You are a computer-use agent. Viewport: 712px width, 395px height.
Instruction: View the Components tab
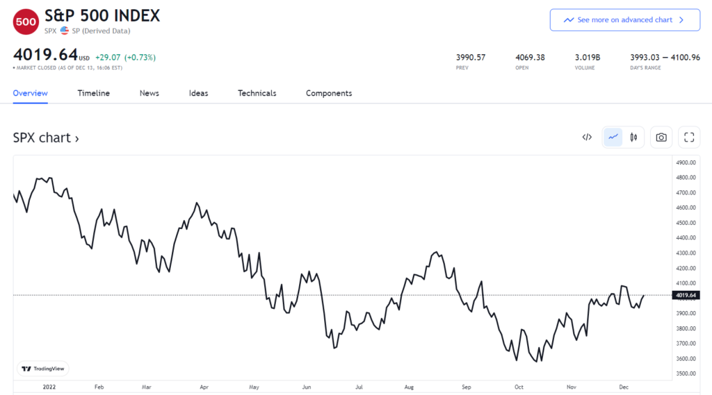coord(329,93)
